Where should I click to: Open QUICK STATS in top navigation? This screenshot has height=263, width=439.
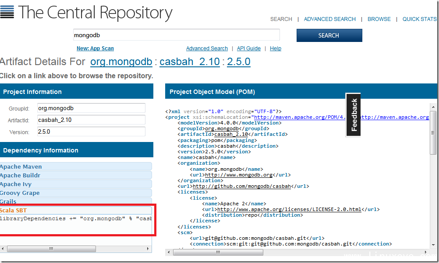pyautogui.click(x=419, y=19)
